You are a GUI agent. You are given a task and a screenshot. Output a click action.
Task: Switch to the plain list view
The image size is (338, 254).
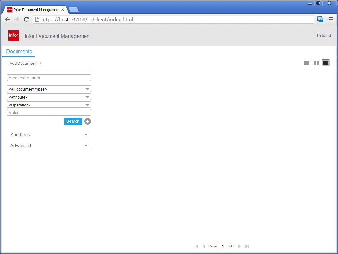[x=307, y=63]
